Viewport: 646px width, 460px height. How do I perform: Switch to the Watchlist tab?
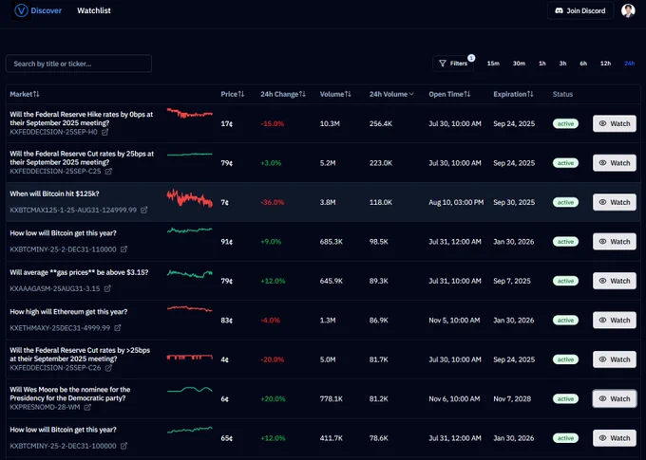[94, 10]
